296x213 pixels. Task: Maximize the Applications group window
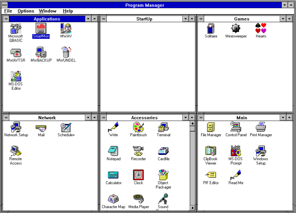point(94,19)
